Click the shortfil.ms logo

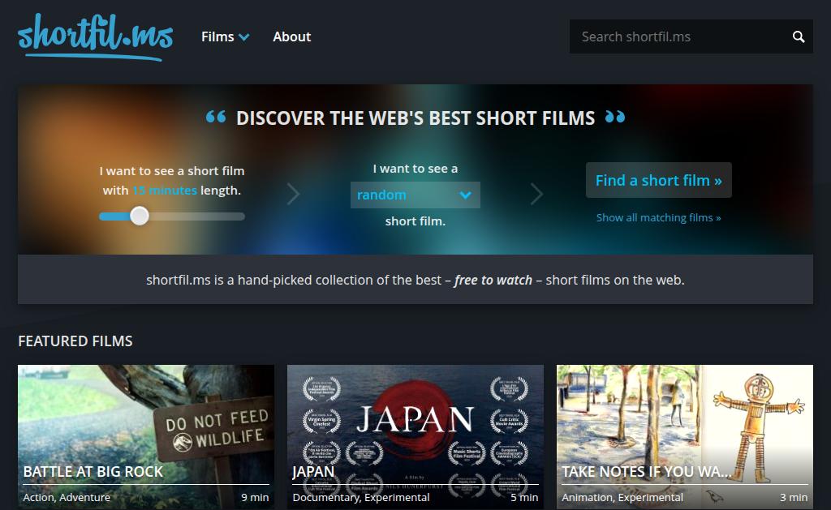point(95,36)
